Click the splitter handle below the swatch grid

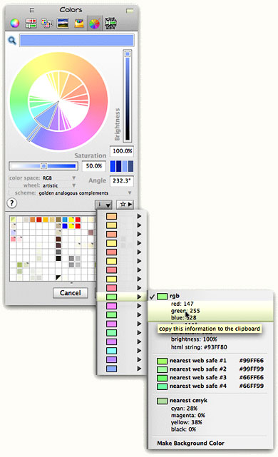point(71,283)
